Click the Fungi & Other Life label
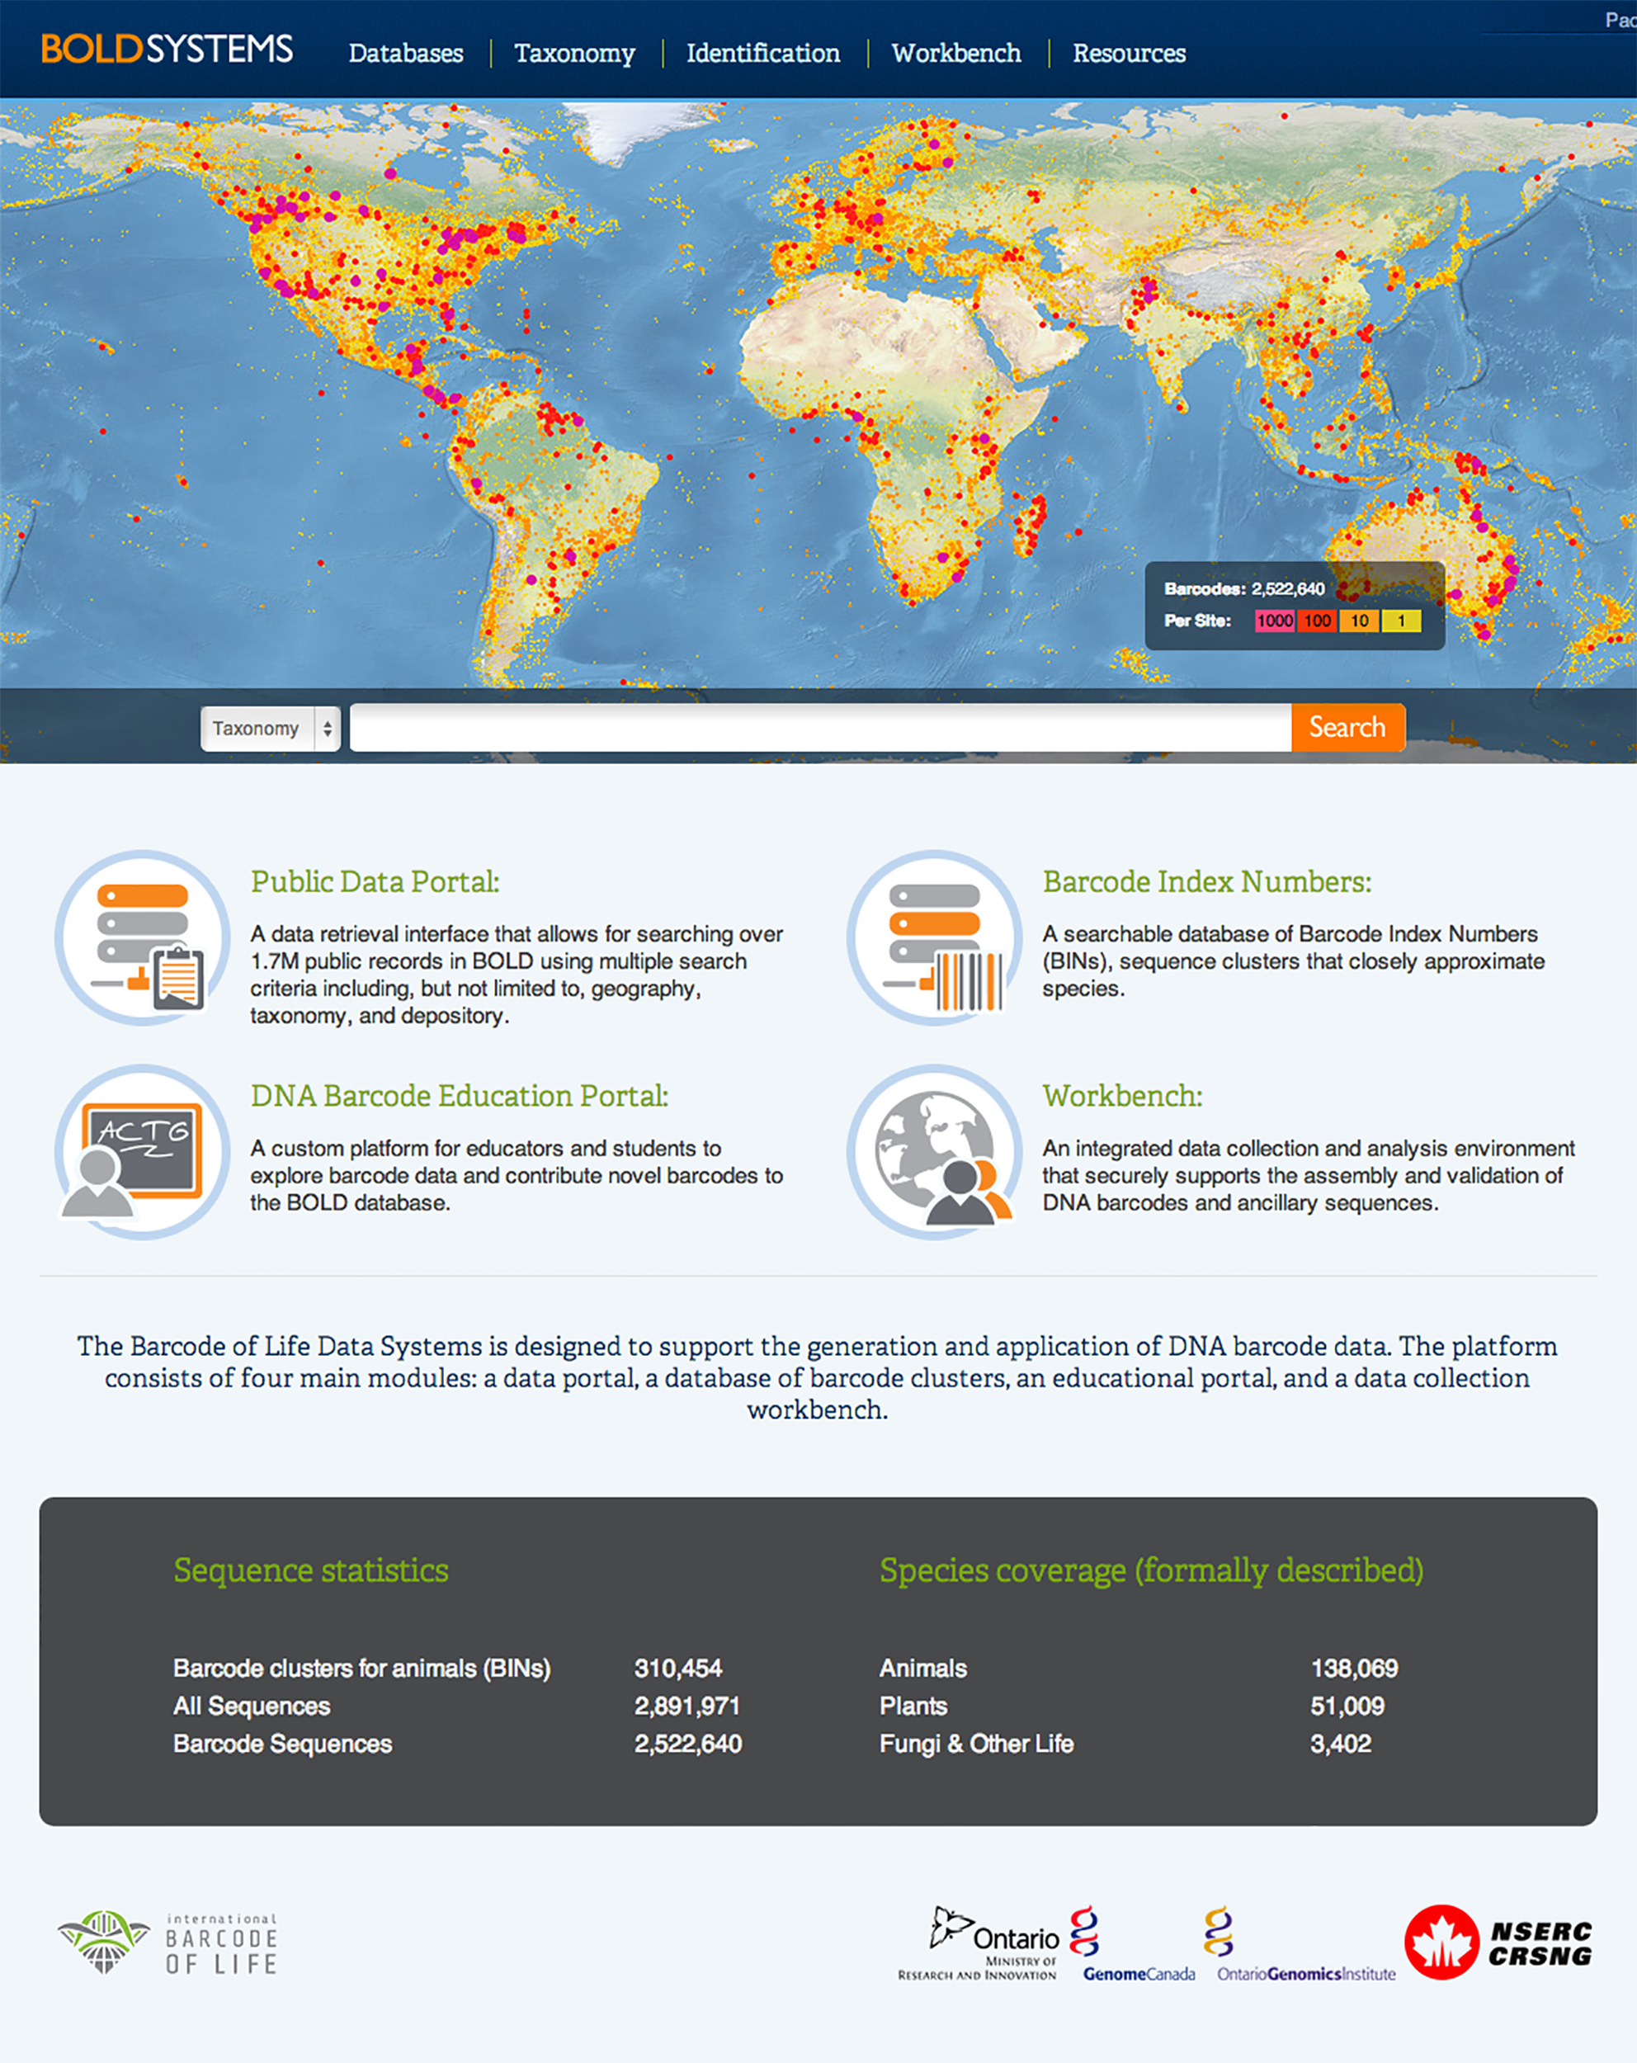Screen dimensions: 1637x2063 (977, 1744)
